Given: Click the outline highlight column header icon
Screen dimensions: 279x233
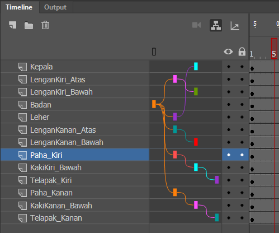Looking at the screenshot, I should [154, 52].
